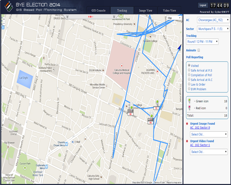
Task: Select the Law & Order option
Action: (x=189, y=84)
